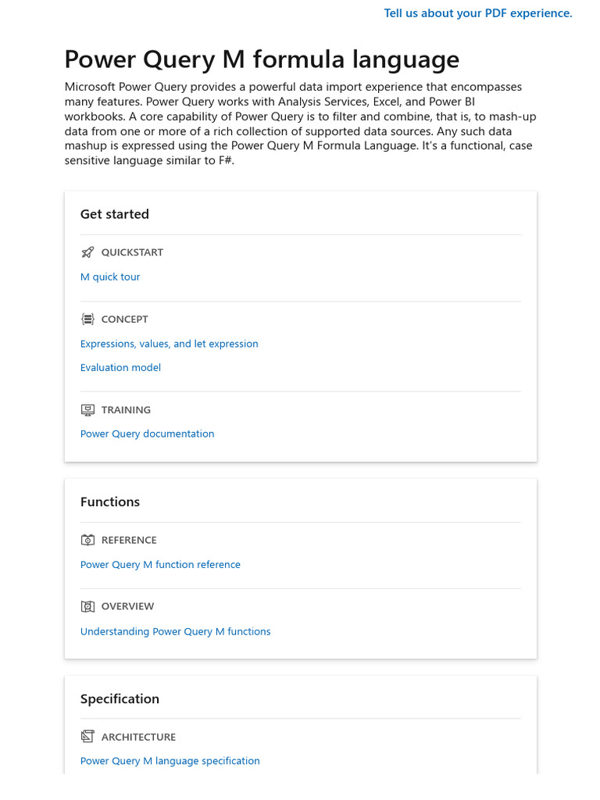Image resolution: width=600 pixels, height=800 pixels.
Task: Click the Reference icon under Functions
Action: pos(87,540)
